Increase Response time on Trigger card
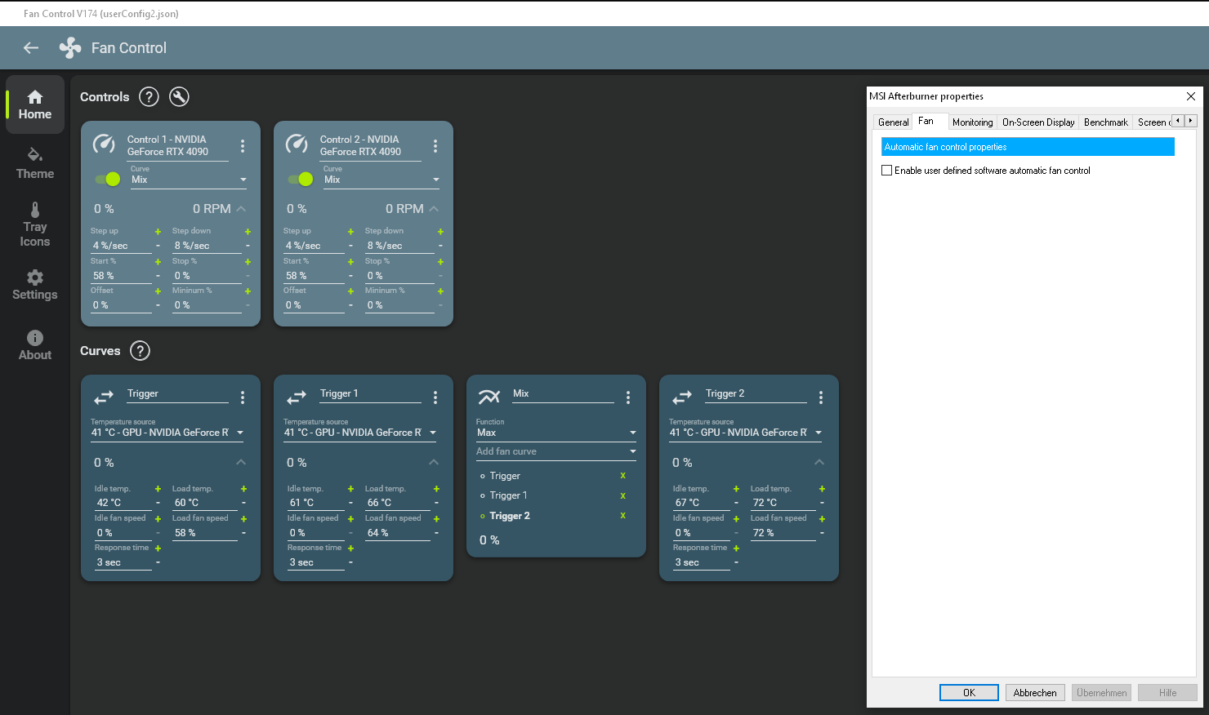1209x715 pixels. point(158,548)
